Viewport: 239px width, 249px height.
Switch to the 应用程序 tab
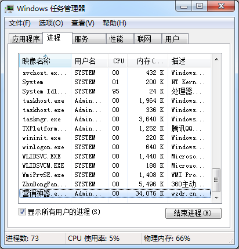(26, 39)
